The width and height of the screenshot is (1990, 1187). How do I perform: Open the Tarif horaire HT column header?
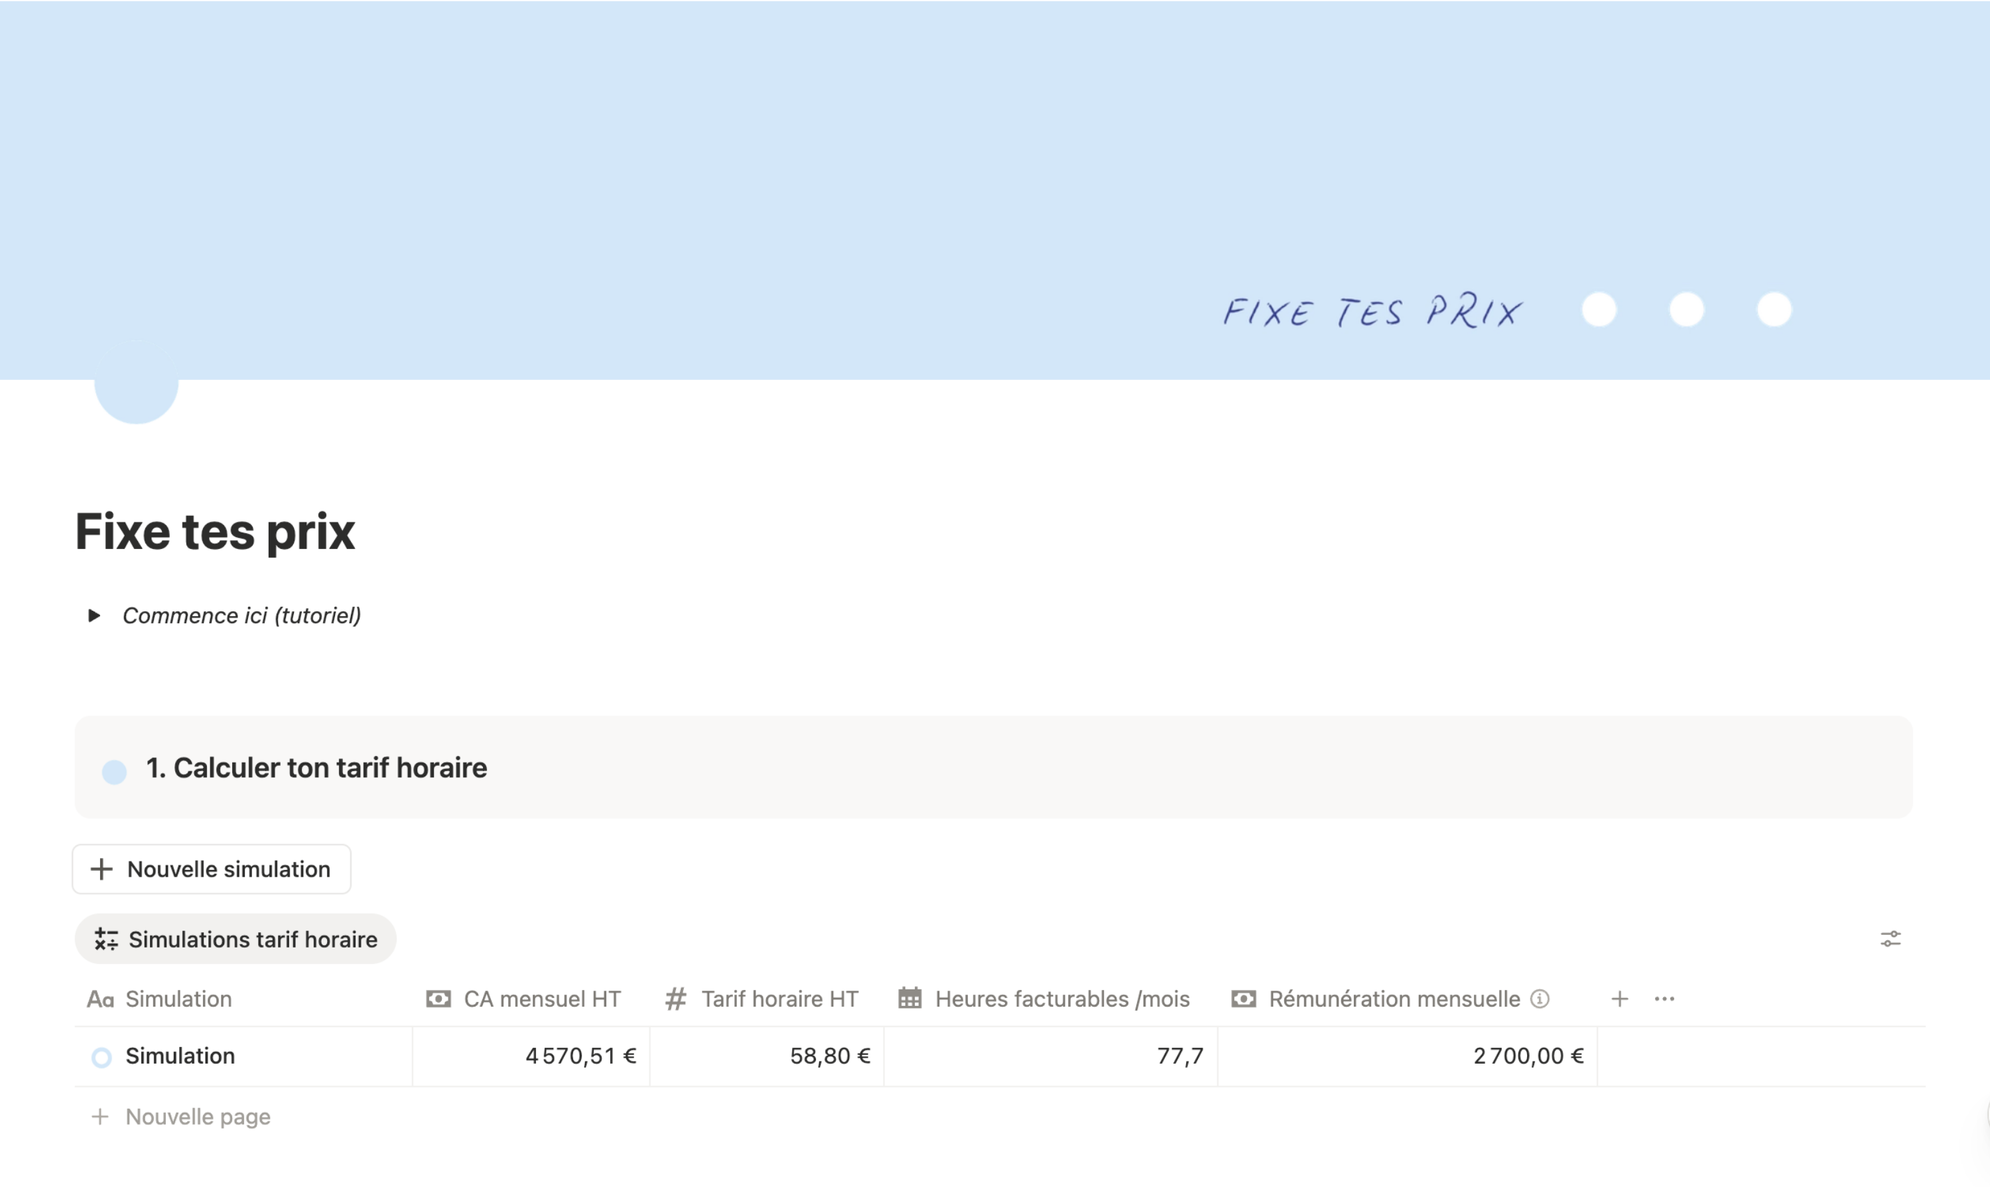tap(767, 999)
